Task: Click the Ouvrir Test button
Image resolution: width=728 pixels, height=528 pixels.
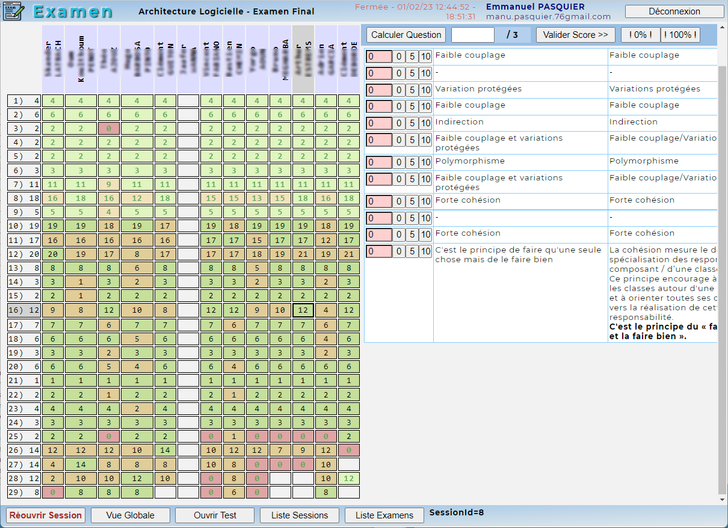Action: 215,515
